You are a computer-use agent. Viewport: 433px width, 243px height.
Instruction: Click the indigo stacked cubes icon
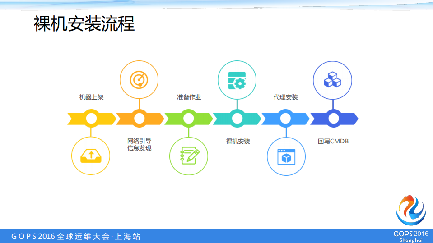[332, 80]
